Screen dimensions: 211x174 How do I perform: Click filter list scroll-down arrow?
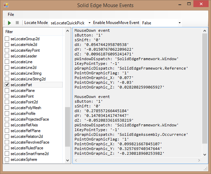[x=67, y=160]
